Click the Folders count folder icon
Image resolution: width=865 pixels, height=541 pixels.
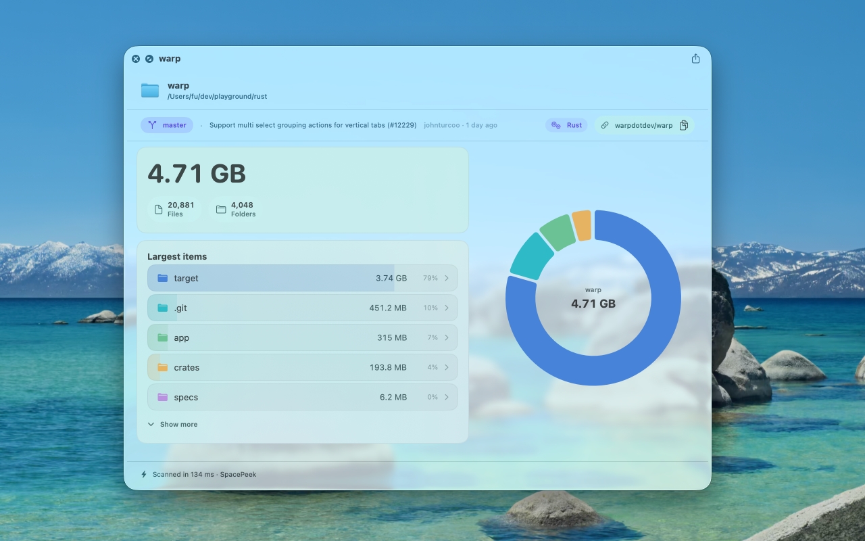pos(221,210)
